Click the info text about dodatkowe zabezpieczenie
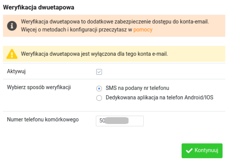The height and width of the screenshot is (162, 226). click(115, 22)
